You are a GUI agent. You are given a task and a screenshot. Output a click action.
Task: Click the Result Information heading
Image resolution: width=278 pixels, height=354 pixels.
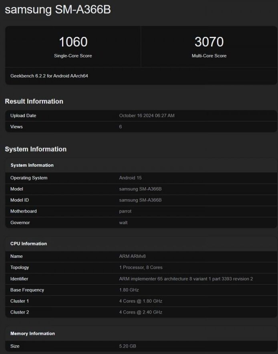coord(34,101)
